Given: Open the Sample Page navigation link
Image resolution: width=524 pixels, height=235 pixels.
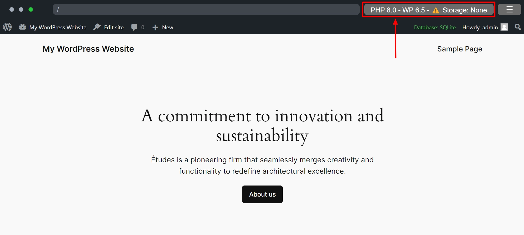Looking at the screenshot, I should (460, 49).
